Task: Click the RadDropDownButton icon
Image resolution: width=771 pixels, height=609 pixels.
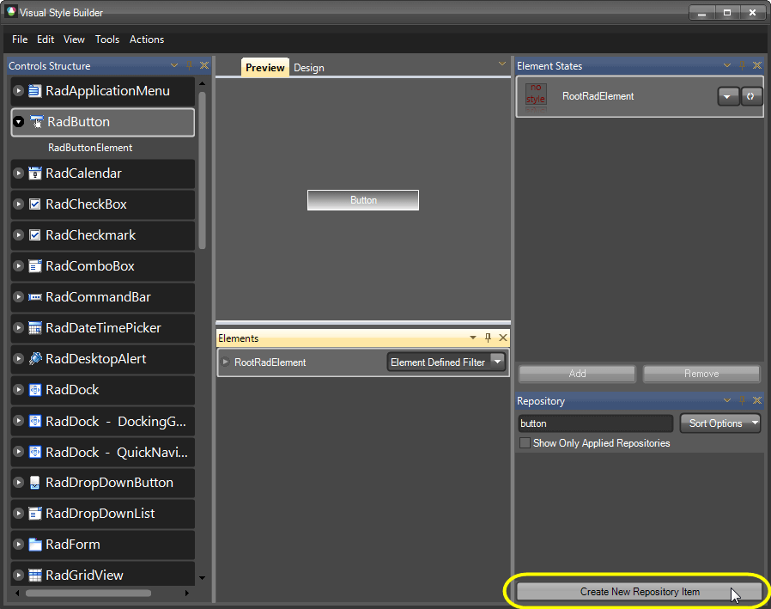Action: (x=35, y=483)
